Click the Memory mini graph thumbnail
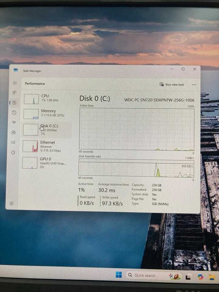This screenshot has width=219, height=292. (x=31, y=114)
